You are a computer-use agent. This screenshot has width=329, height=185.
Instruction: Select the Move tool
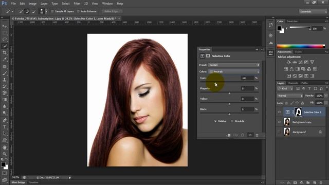pyautogui.click(x=5, y=26)
